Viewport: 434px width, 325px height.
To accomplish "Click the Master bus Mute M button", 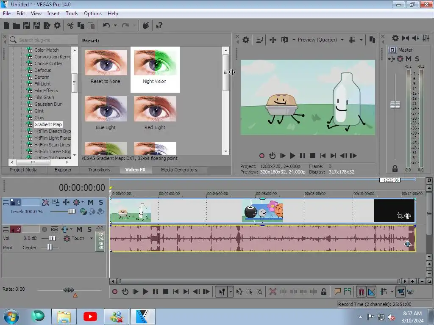I will point(408,58).
